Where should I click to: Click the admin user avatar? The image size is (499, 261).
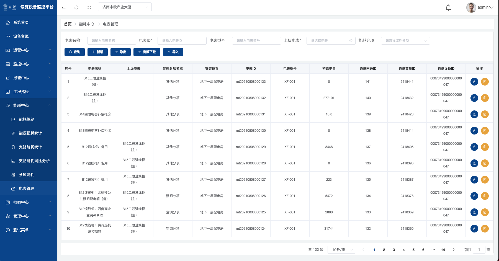[x=471, y=7]
